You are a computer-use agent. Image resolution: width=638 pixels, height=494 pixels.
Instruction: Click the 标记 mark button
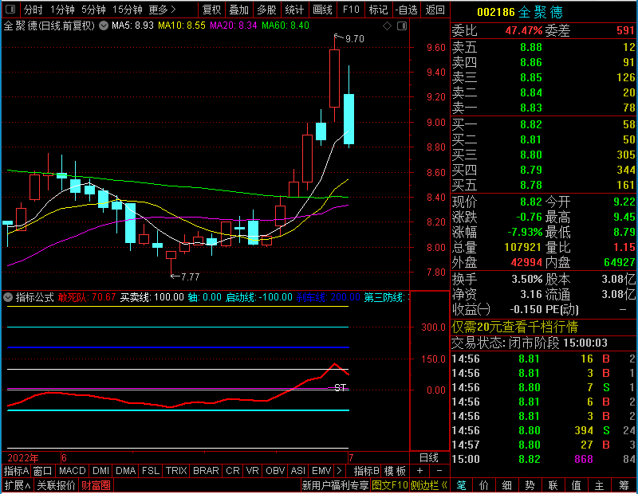click(x=378, y=10)
